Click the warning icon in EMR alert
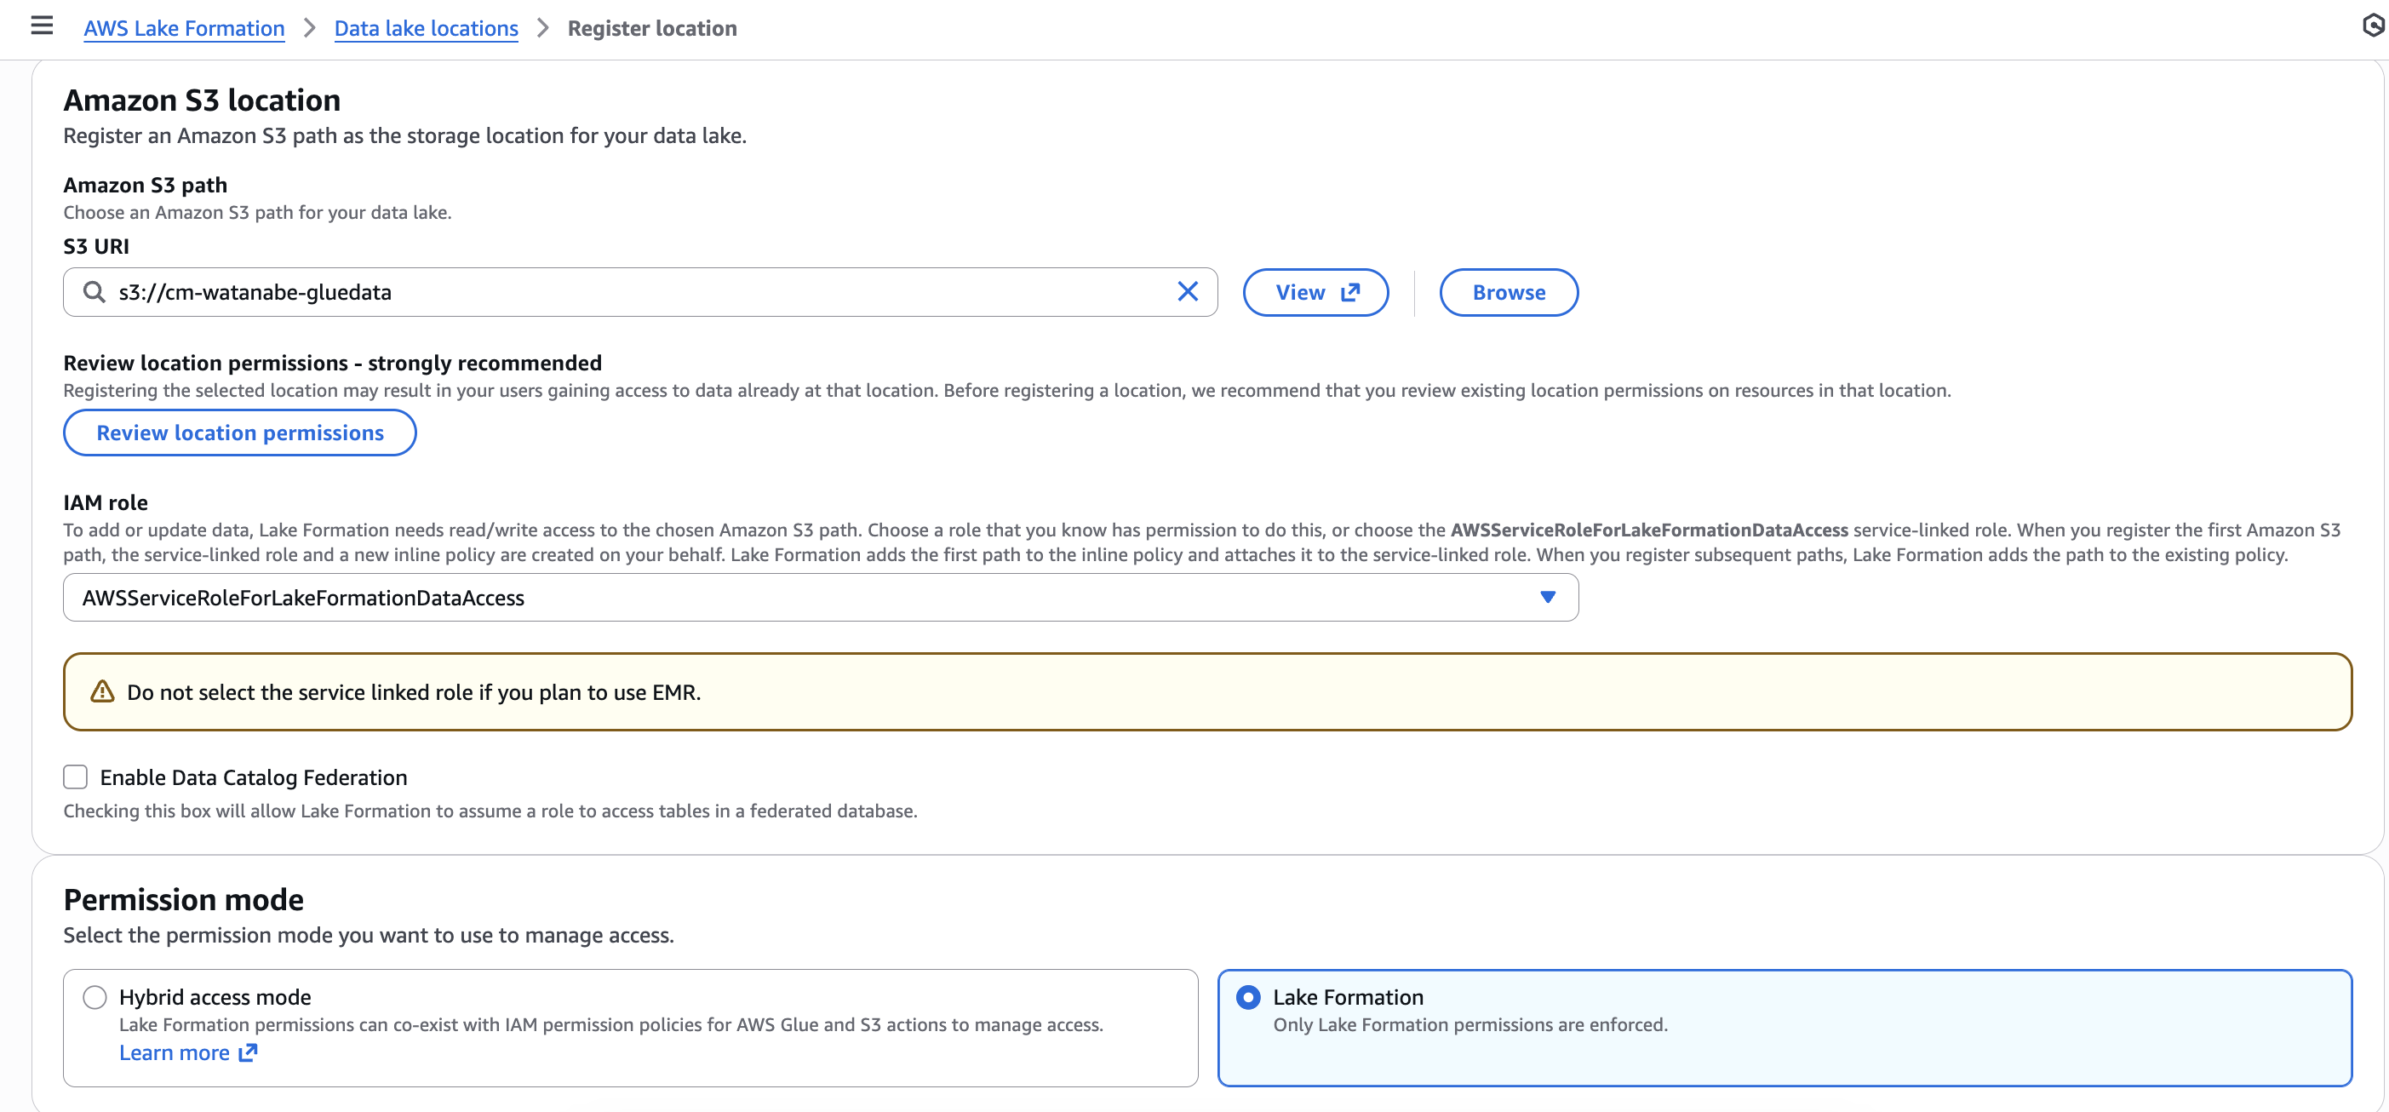Viewport: 2389px width, 1112px height. tap(102, 692)
